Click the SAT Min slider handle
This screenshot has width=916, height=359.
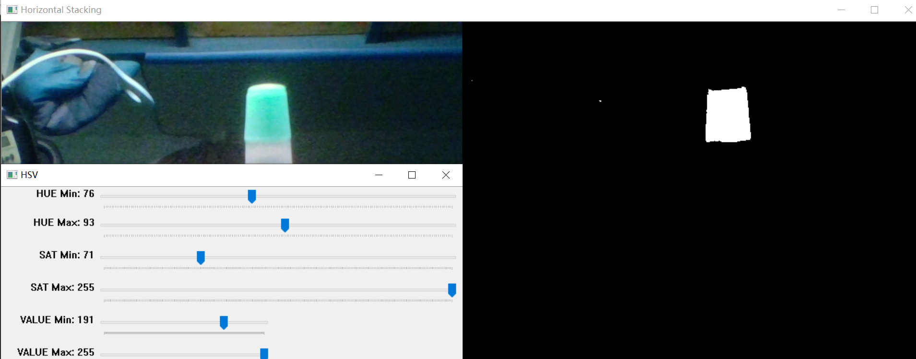pos(201,258)
